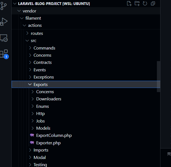Screen dimensions: 171x167
Task: Click the New File icon
Action: (129, 4)
